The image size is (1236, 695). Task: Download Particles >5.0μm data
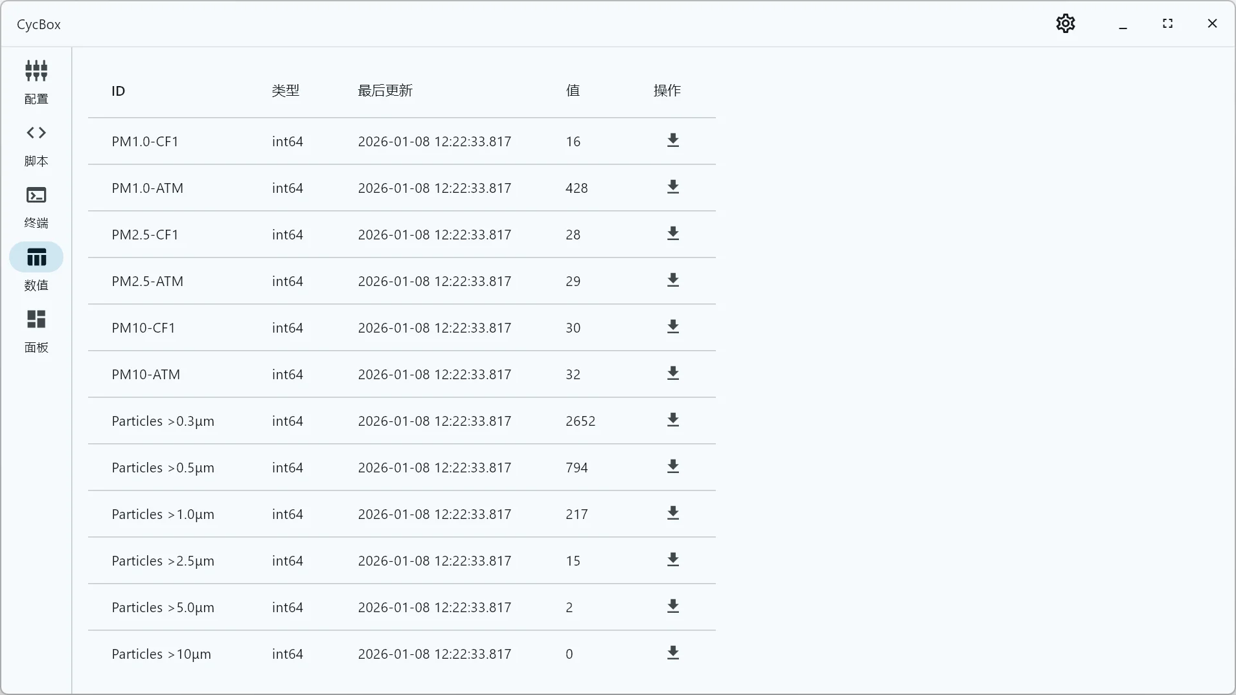click(673, 607)
